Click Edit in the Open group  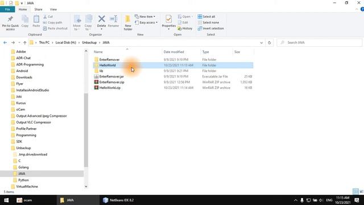(x=183, y=23)
